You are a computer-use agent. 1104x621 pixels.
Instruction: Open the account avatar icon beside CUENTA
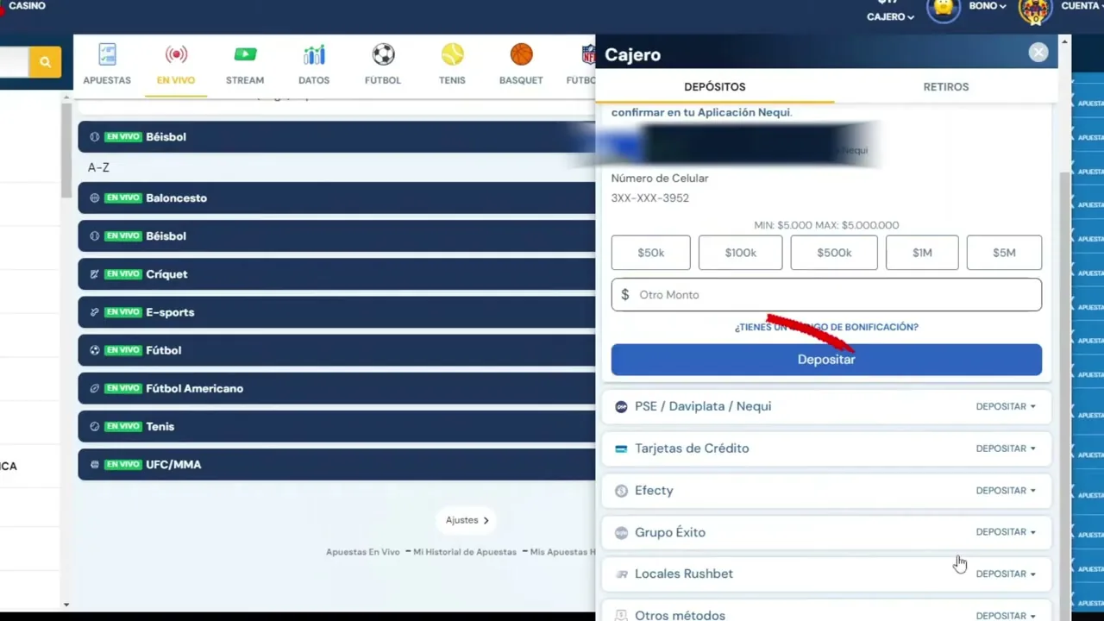tap(1034, 9)
